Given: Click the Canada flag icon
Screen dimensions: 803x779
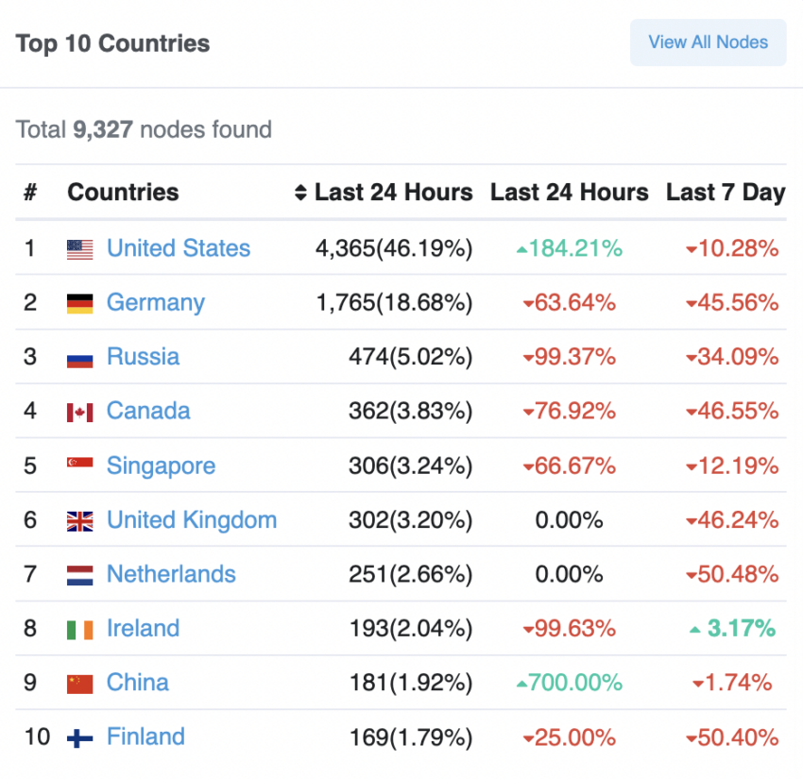Looking at the screenshot, I should (80, 413).
